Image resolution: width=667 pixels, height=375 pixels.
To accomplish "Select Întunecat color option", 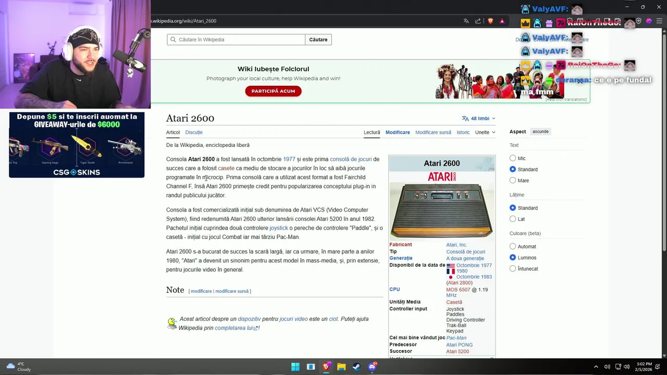I will pos(513,269).
